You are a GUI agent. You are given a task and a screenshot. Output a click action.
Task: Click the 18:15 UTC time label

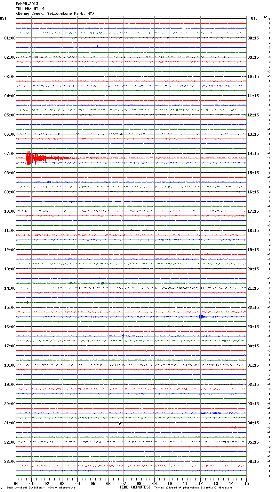[253, 231]
